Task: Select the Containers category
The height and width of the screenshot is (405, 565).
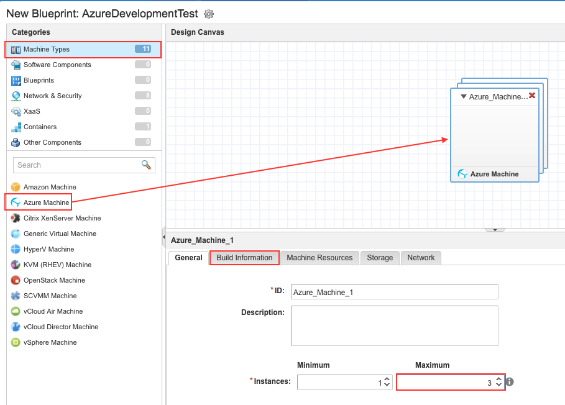Action: 83,127
